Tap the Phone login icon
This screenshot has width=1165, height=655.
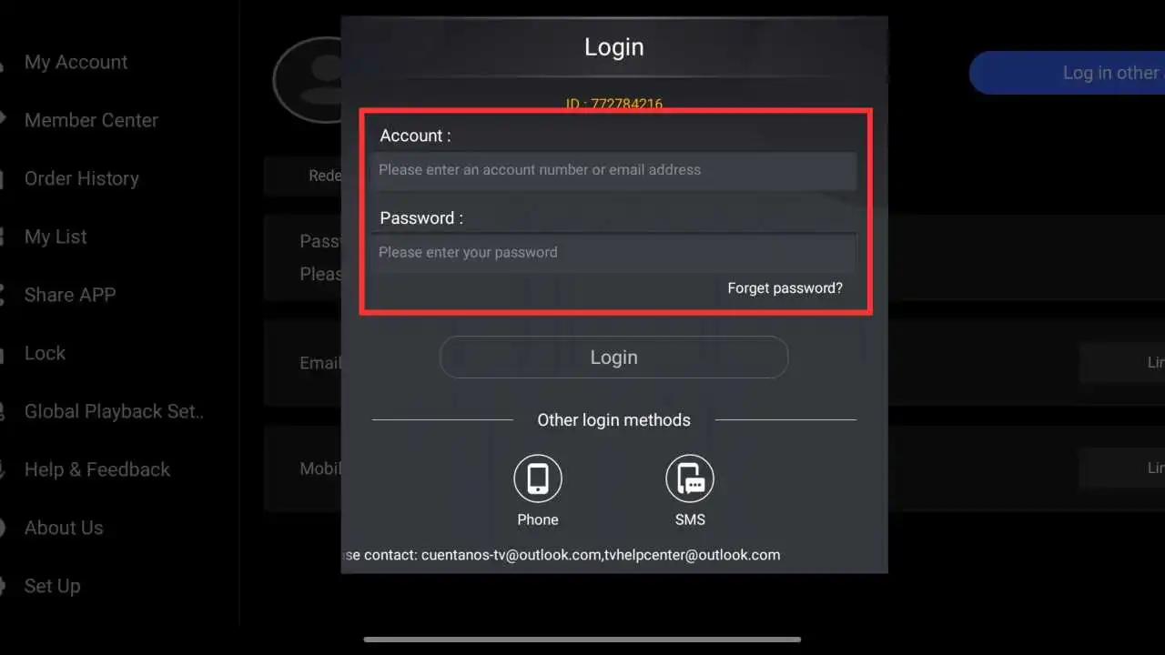(x=538, y=479)
